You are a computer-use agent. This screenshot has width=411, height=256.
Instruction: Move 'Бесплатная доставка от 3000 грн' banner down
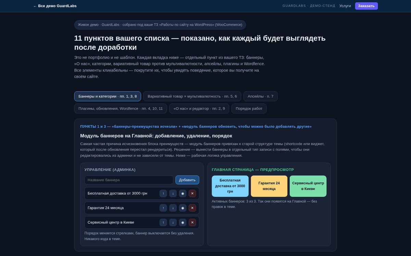173,194
